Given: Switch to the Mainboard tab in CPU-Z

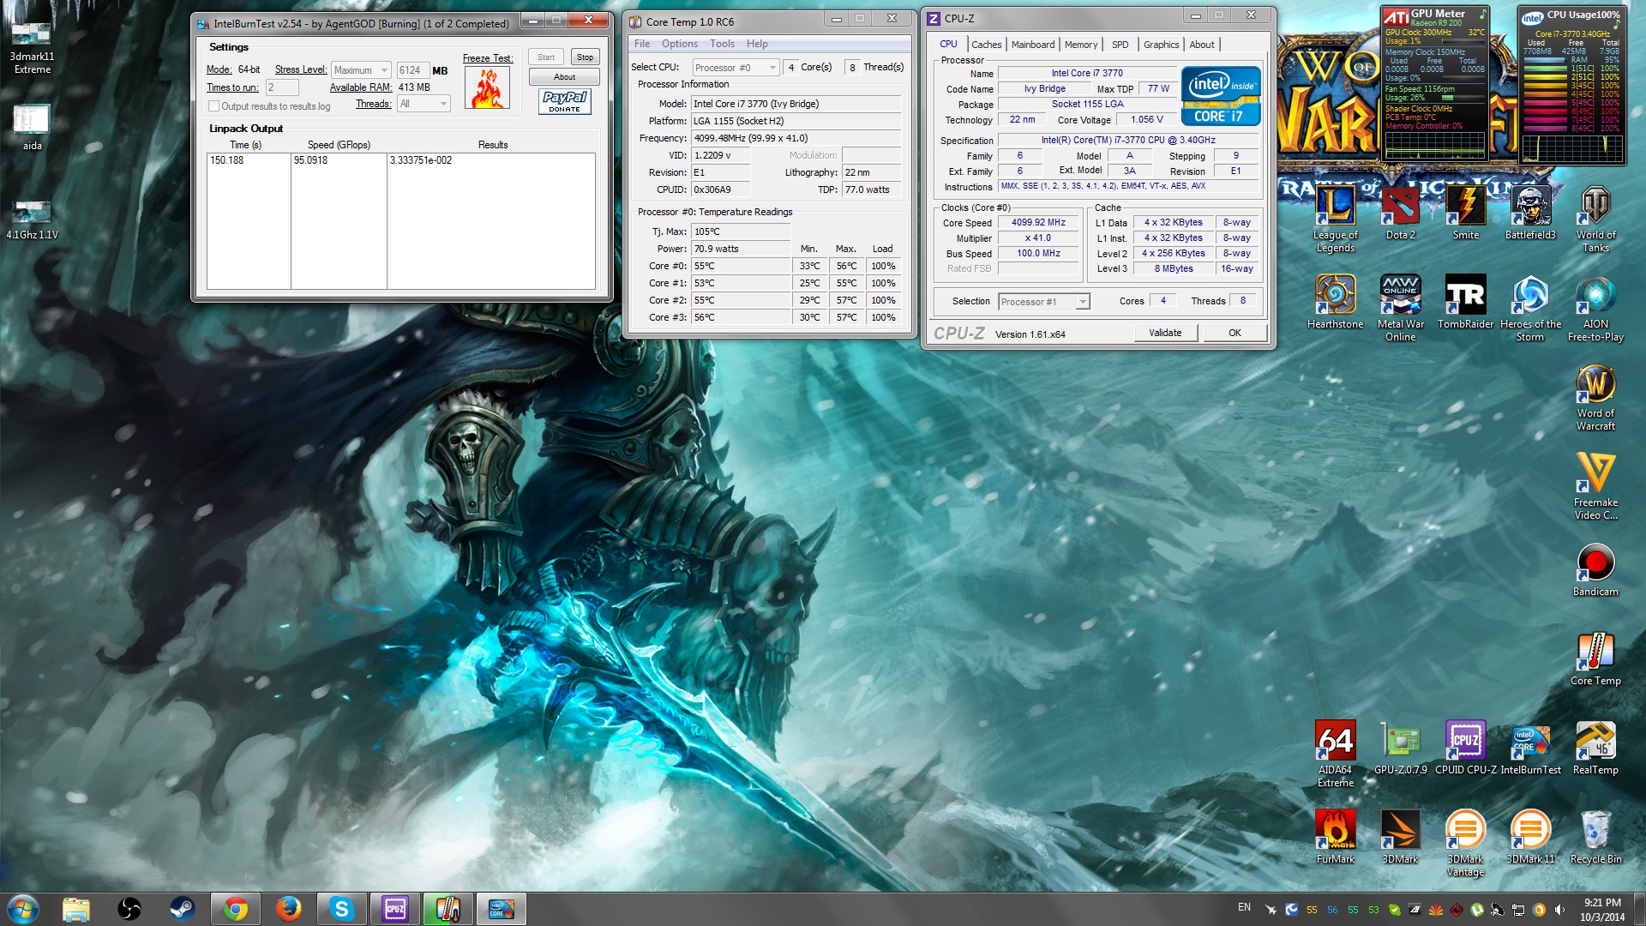Looking at the screenshot, I should (1032, 45).
